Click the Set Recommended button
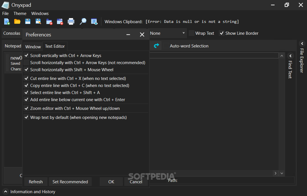This screenshot has width=307, height=196. click(70, 182)
